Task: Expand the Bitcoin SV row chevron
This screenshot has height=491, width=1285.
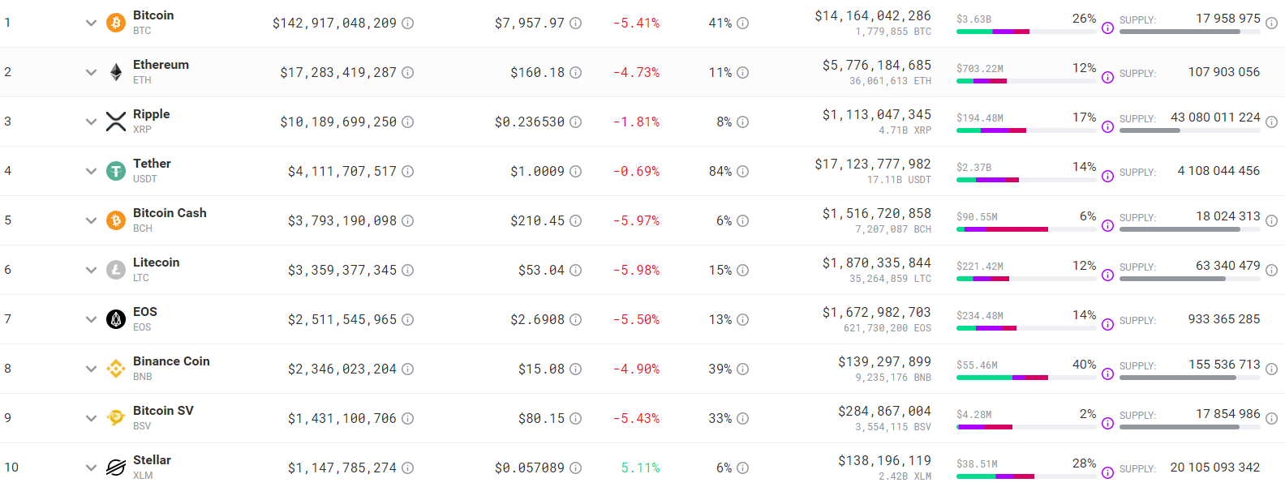Action: (x=91, y=418)
